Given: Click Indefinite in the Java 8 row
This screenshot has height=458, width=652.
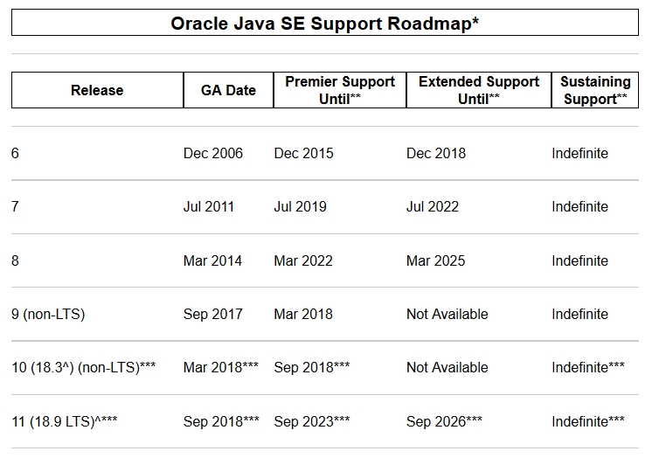Looking at the screenshot, I should pyautogui.click(x=579, y=260).
